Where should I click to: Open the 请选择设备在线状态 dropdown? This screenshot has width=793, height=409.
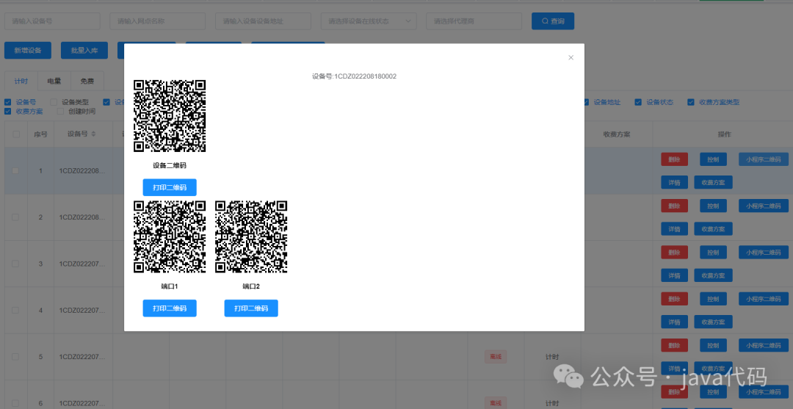point(369,21)
